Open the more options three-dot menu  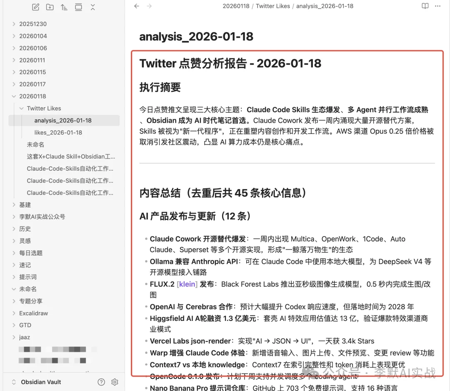click(x=437, y=6)
